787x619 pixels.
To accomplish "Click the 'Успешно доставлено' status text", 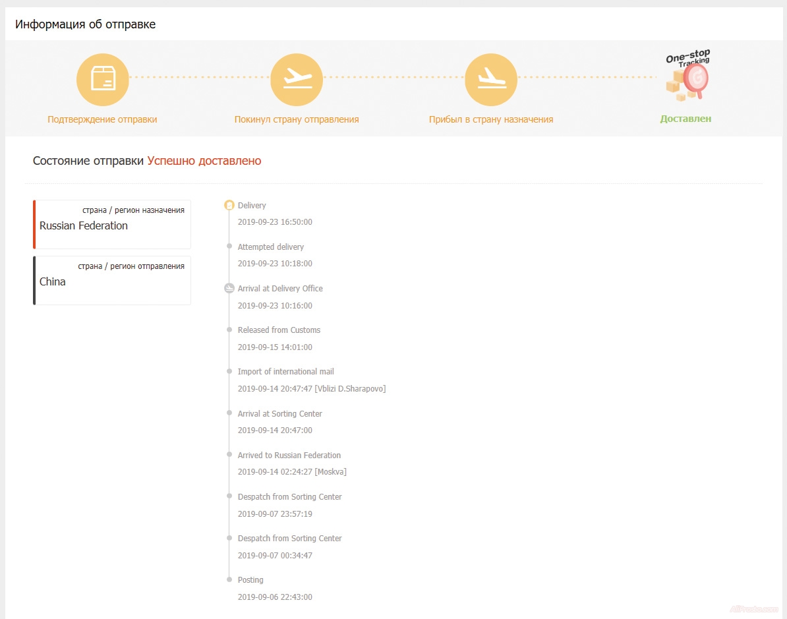I will [x=204, y=161].
